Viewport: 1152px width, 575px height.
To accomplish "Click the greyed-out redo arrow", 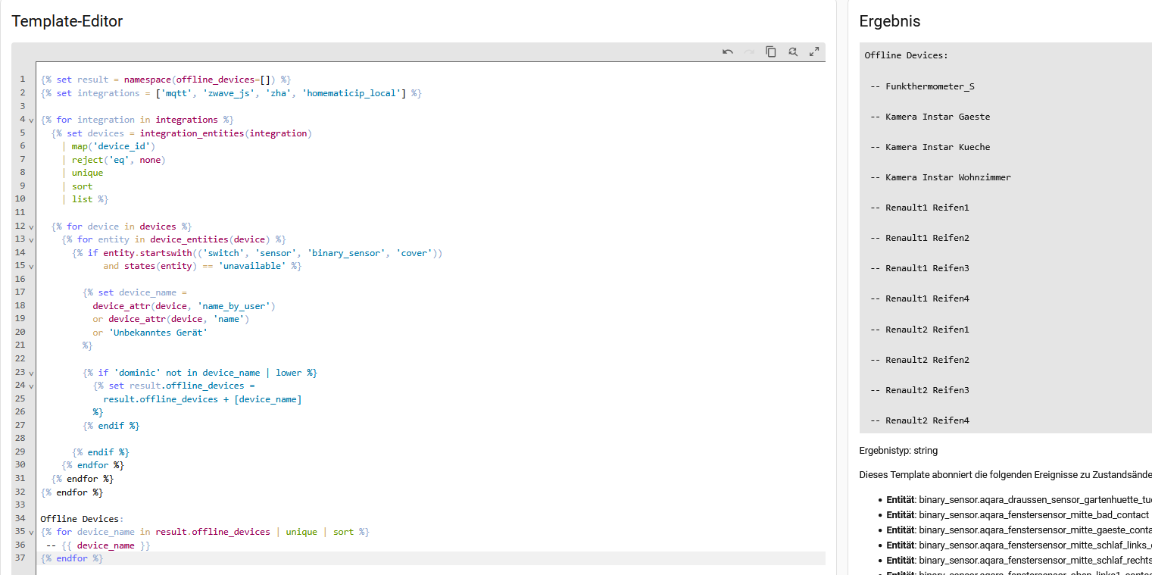I will [749, 52].
